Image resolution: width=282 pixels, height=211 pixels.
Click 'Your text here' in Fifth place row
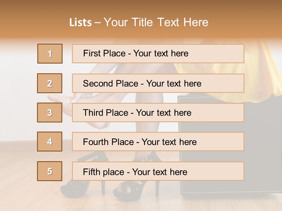coord(160,172)
